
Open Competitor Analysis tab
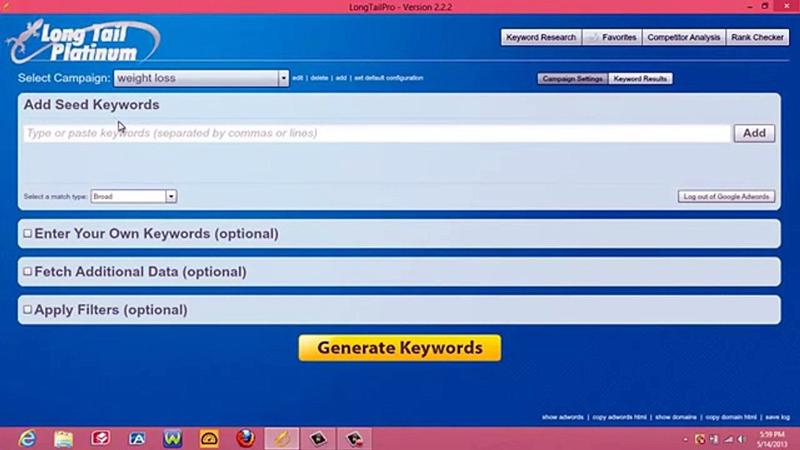tap(684, 37)
